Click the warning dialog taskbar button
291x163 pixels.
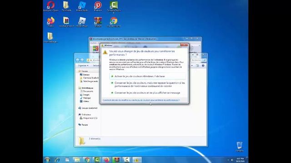[137, 160]
